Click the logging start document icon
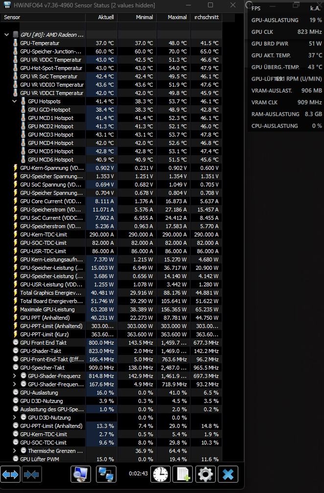This screenshot has height=493, width=324. point(183,474)
